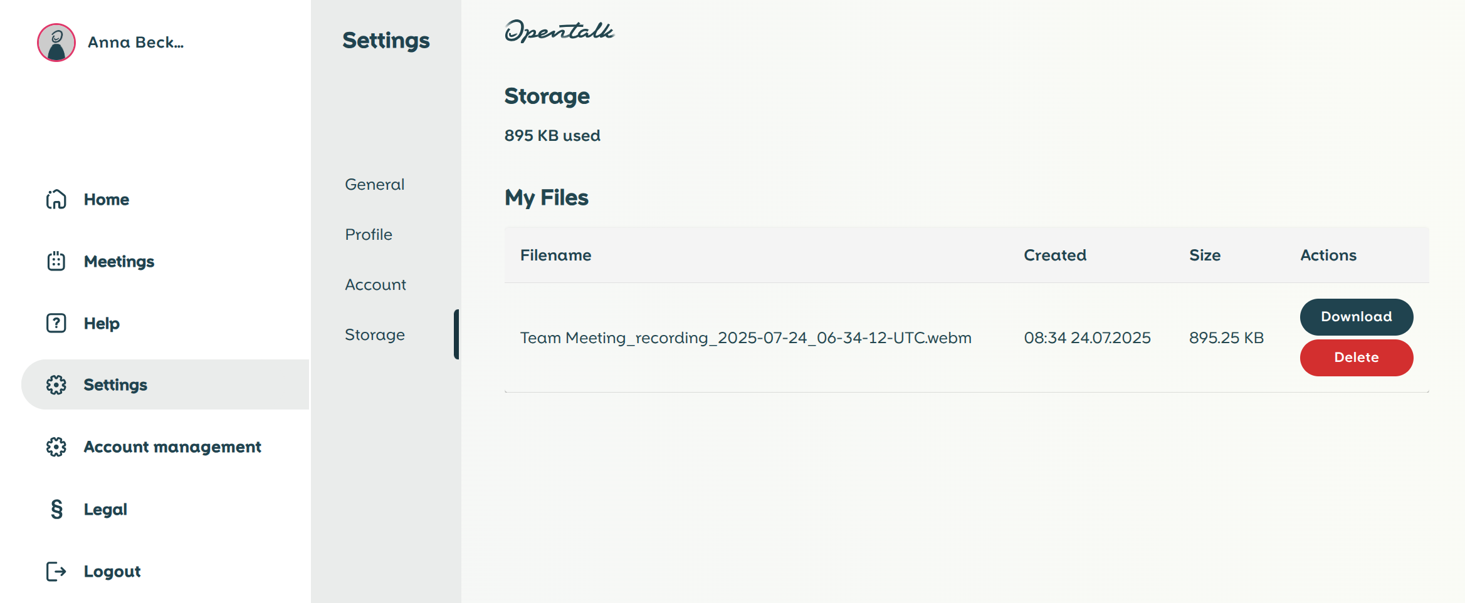
Task: Open Meetings via the calendar icon
Action: [56, 261]
